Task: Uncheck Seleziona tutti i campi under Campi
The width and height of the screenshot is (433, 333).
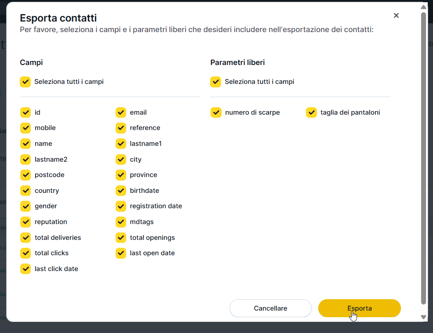Action: pos(25,82)
